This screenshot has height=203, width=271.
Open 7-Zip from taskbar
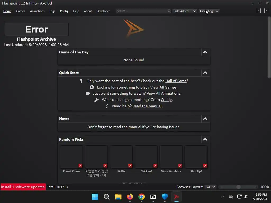click(153, 197)
